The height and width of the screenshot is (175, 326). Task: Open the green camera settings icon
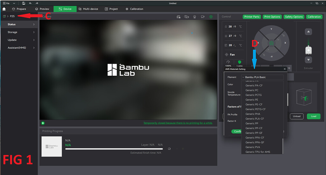tap(211, 17)
